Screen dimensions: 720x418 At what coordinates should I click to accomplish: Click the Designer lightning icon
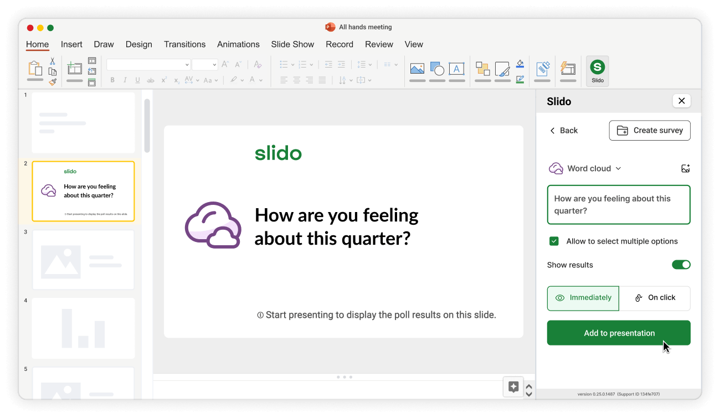pos(568,68)
